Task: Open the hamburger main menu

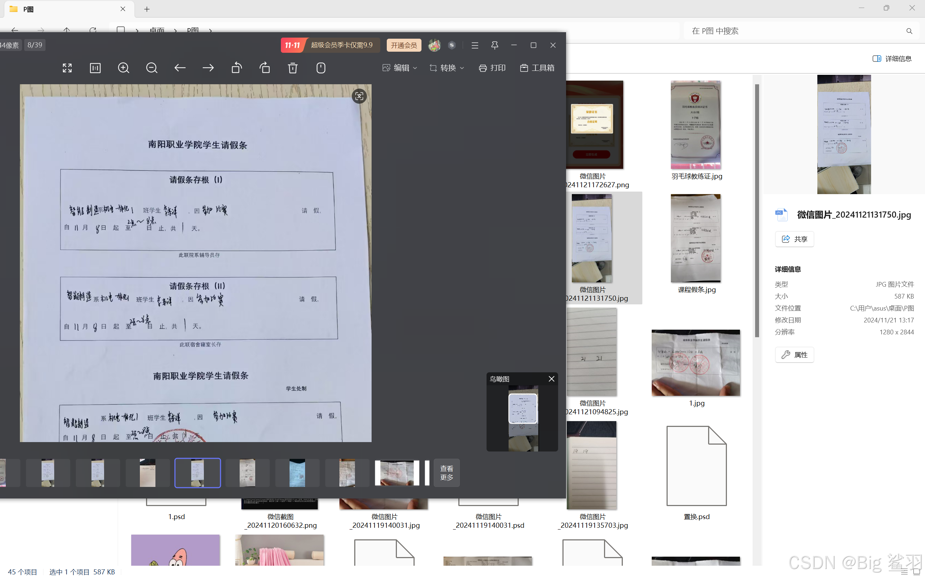Action: point(475,45)
